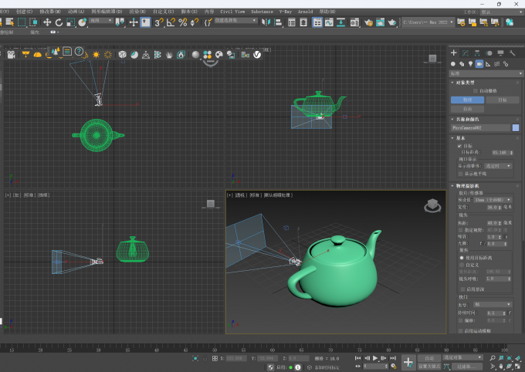Activate the Rotate tool in toolbar
Viewport: 525px width, 372px height.
pyautogui.click(x=59, y=22)
